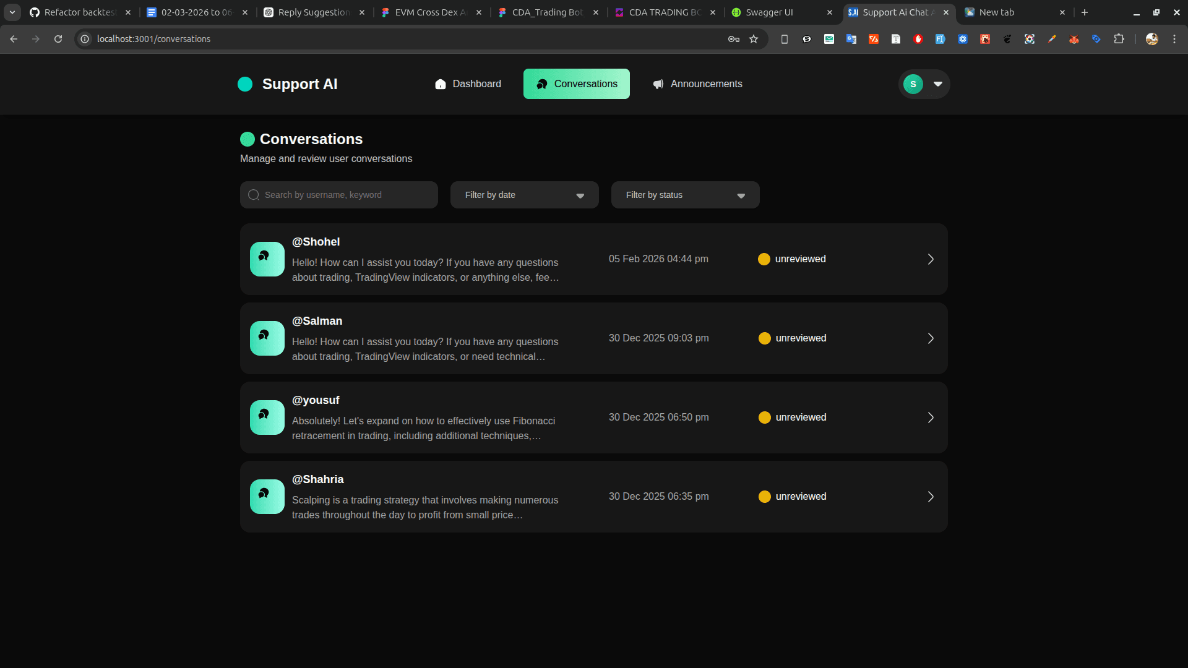Viewport: 1188px width, 668px height.
Task: Open Salman conversation via chevron arrow
Action: point(931,338)
